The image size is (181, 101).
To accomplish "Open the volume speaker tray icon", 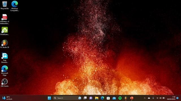I will pyautogui.click(x=160, y=98).
